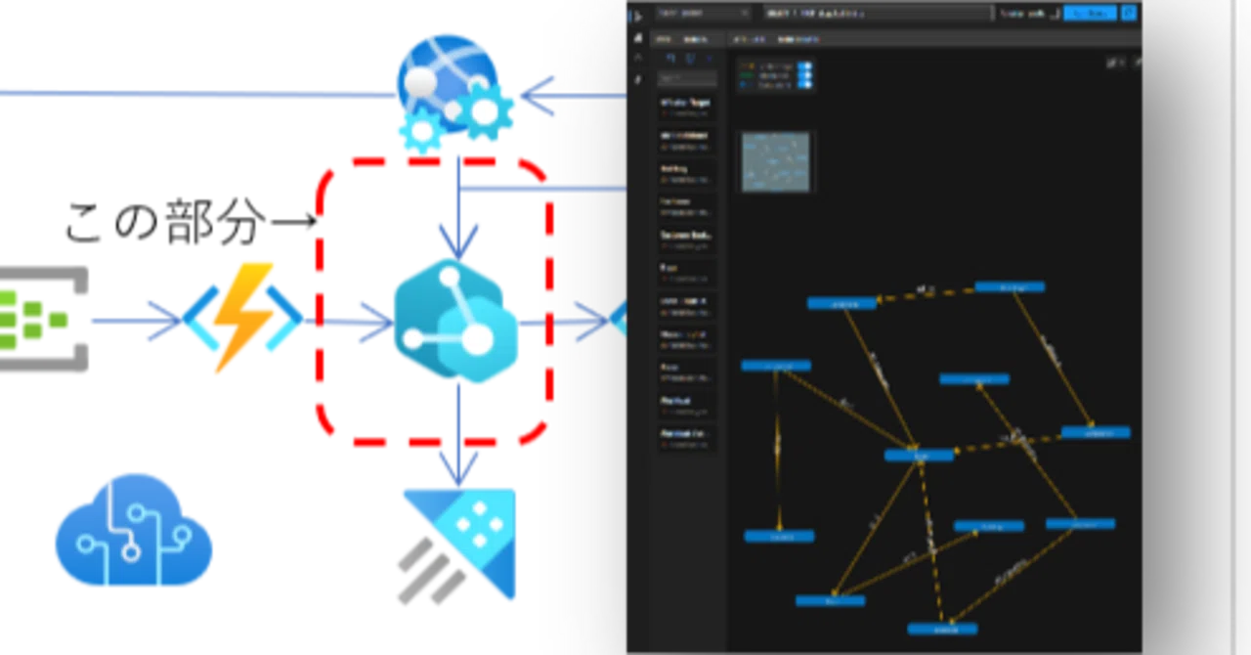Click the Azure Digital Twins icon inside red dashed box

457,322
